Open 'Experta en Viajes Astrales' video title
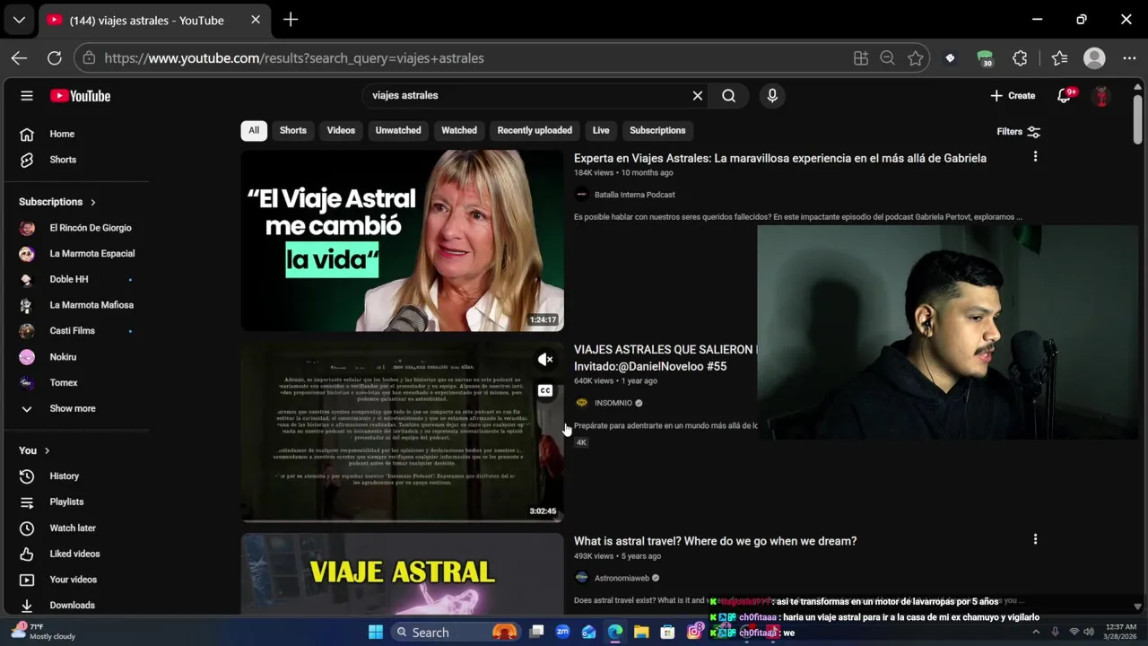1148x646 pixels. click(780, 158)
